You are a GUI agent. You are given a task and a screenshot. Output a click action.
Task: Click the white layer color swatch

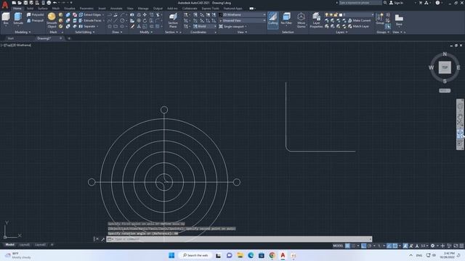click(341, 14)
